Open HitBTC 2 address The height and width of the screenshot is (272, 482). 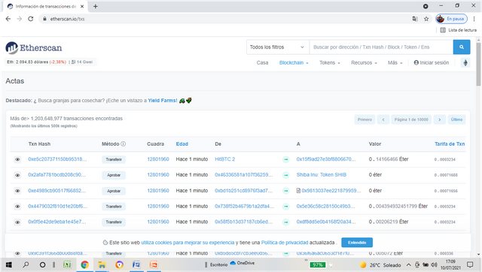(224, 159)
